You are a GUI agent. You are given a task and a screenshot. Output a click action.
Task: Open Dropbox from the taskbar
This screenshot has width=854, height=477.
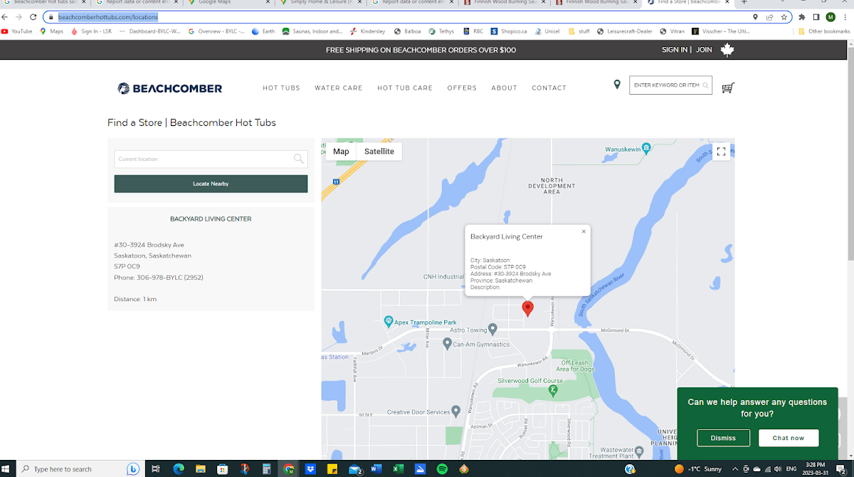(x=310, y=469)
